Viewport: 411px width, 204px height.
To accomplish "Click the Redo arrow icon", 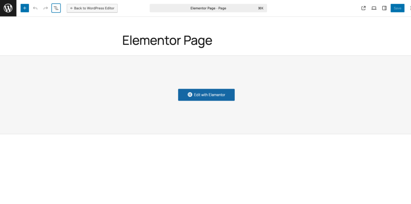I will coord(46,8).
